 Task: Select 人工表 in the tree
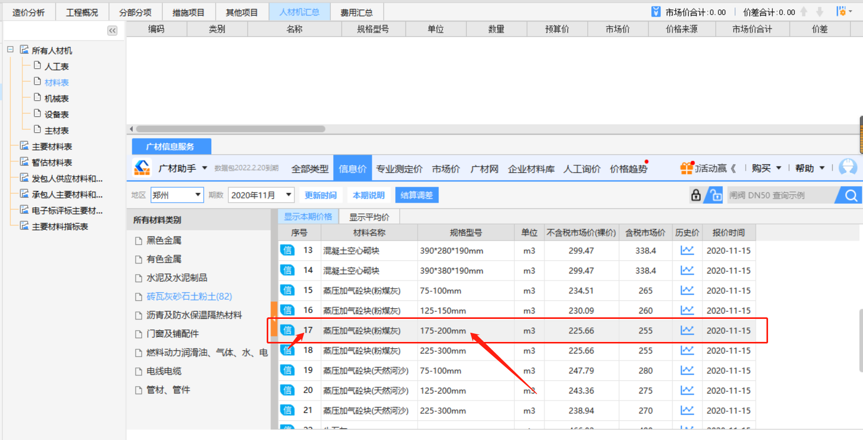(x=57, y=66)
